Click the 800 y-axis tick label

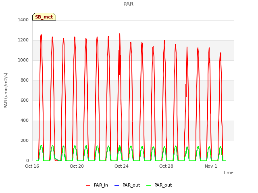point(25,80)
